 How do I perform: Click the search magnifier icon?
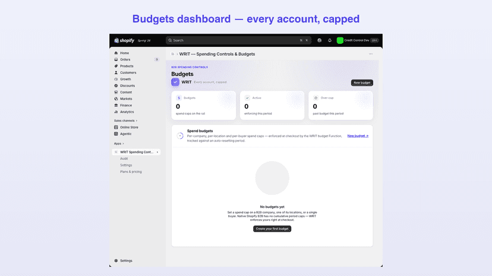[170, 40]
